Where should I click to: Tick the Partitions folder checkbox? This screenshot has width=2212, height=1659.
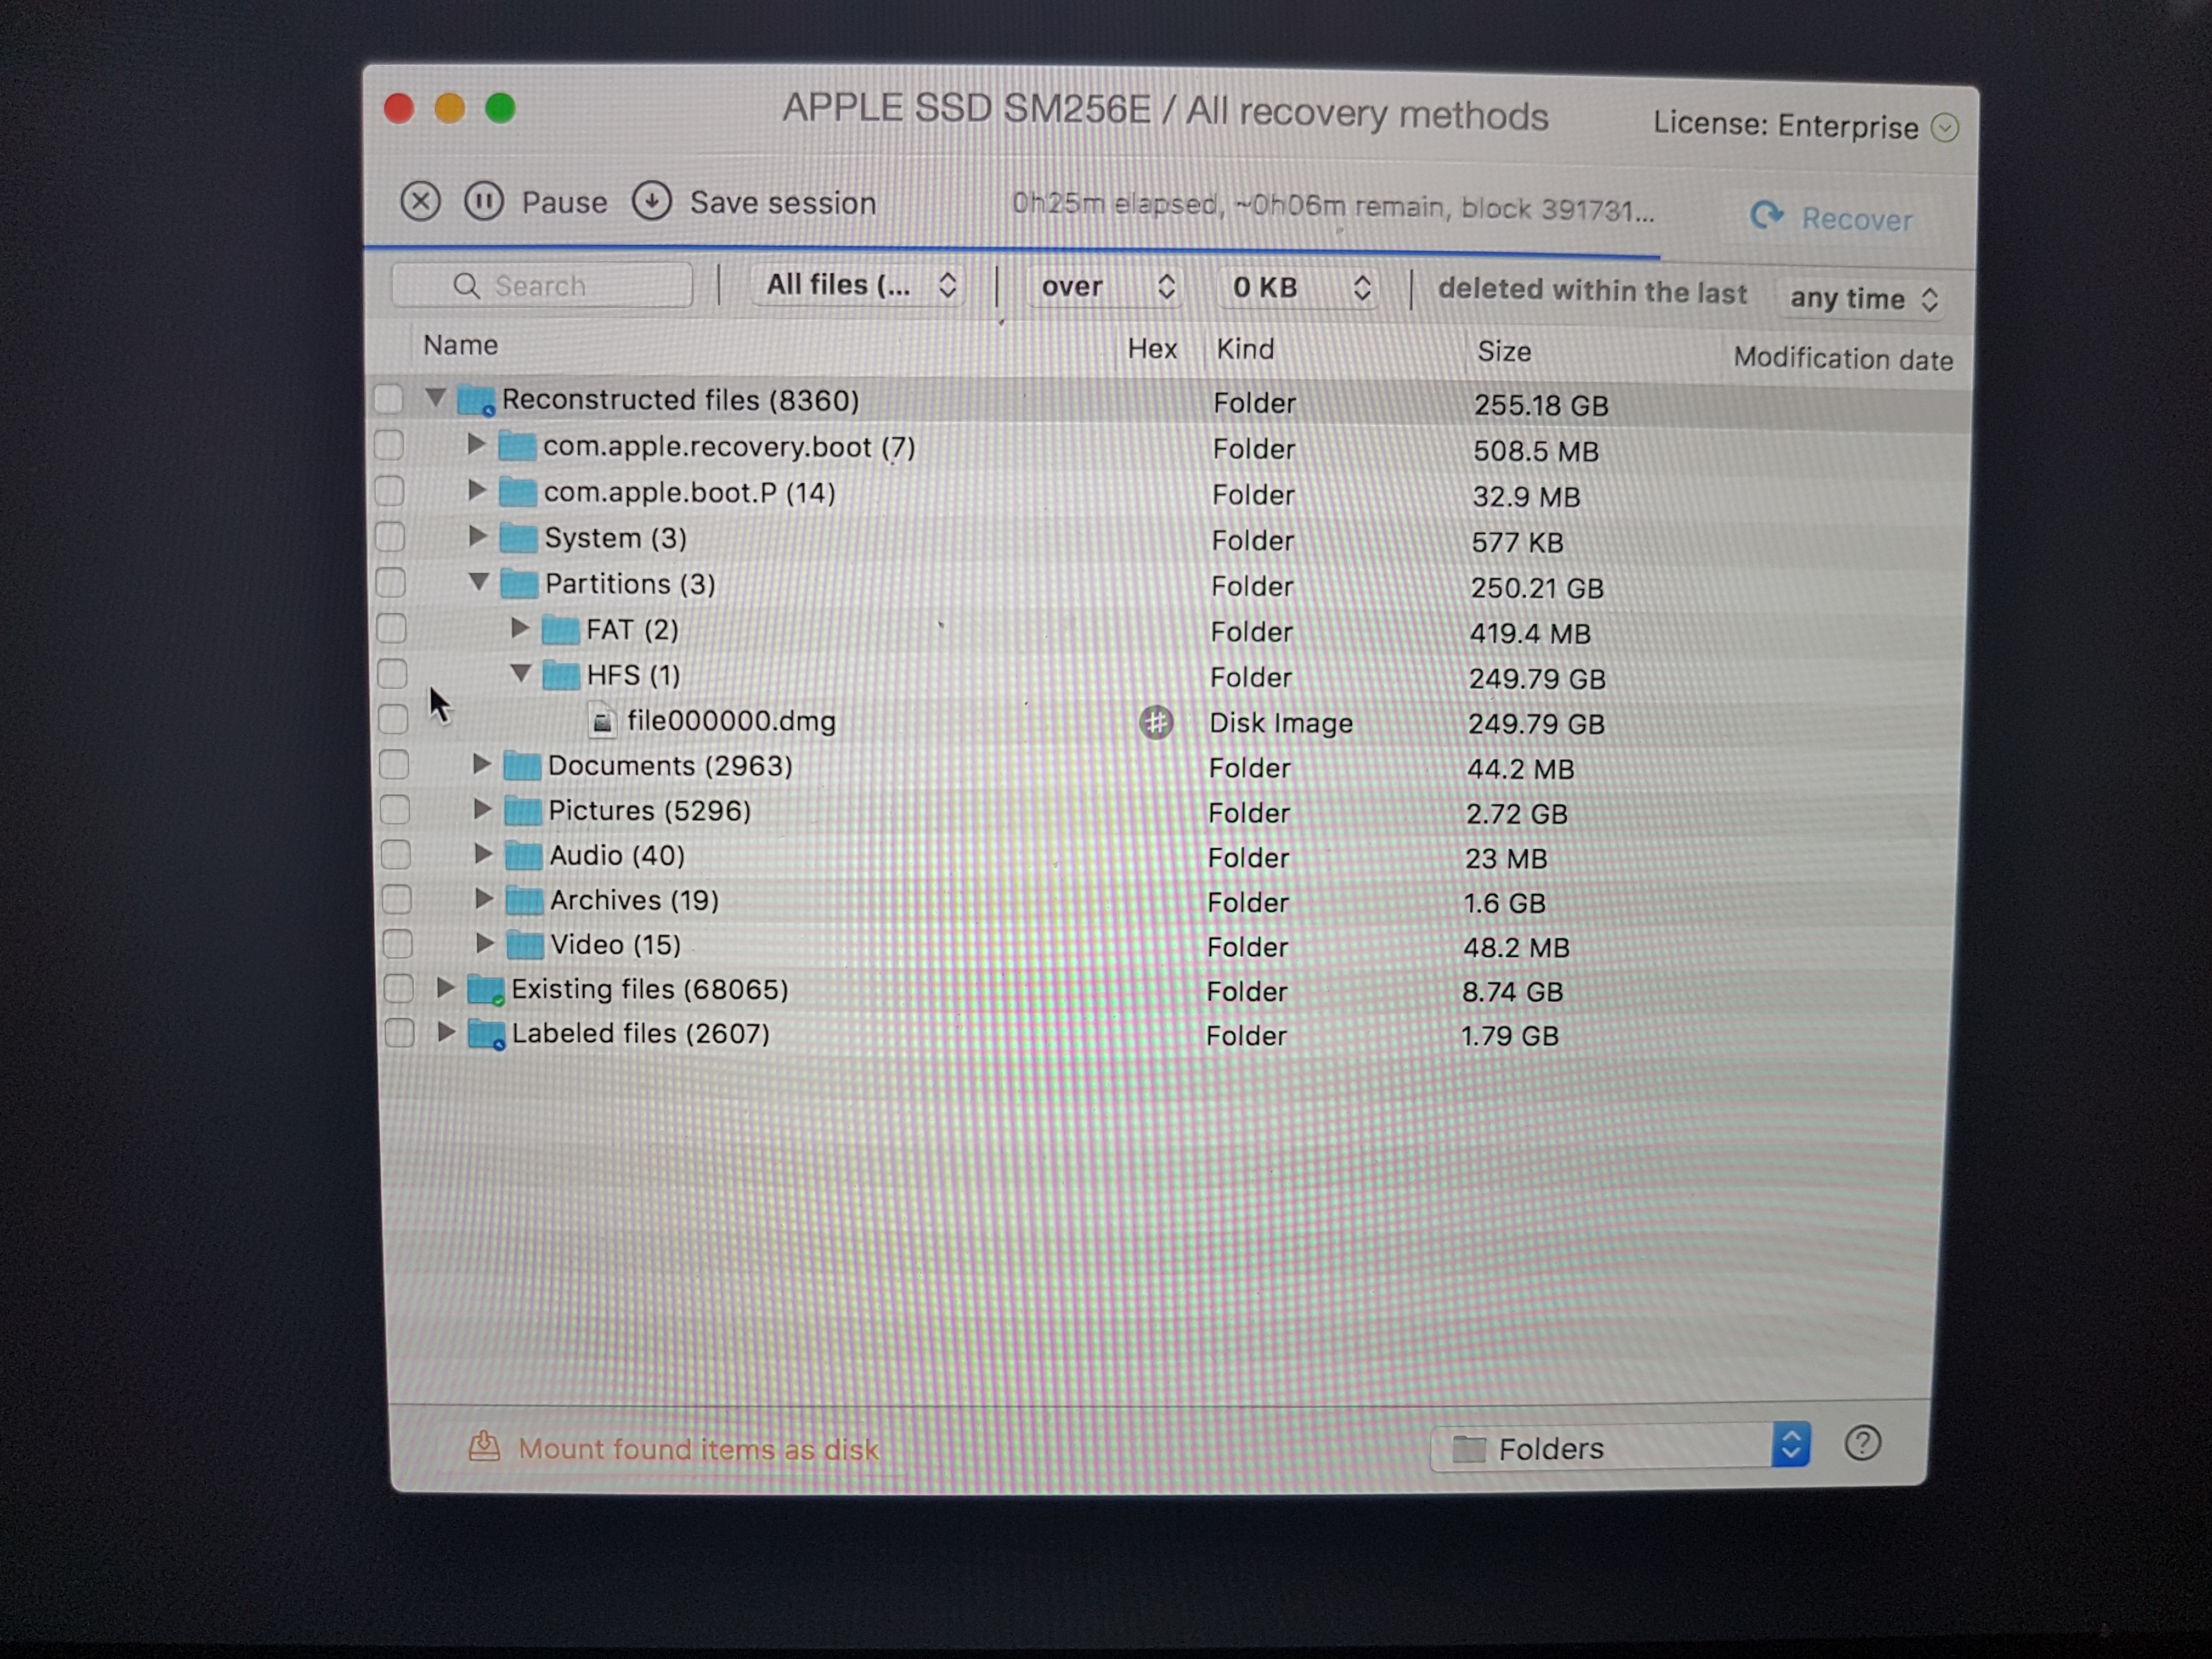coord(390,583)
